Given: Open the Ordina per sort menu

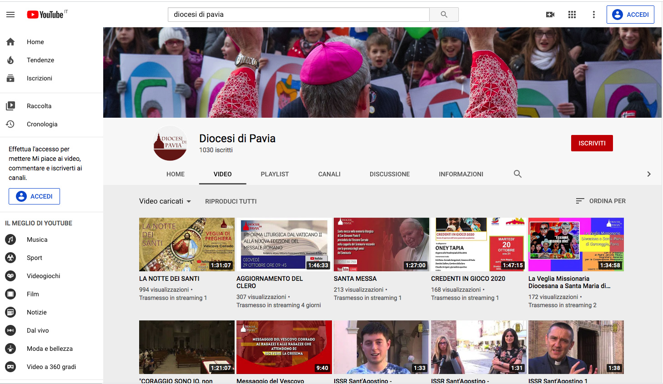Looking at the screenshot, I should pyautogui.click(x=601, y=201).
